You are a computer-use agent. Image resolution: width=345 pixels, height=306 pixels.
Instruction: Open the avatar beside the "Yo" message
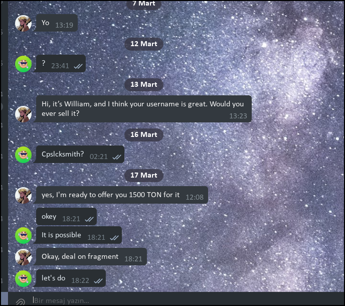pyautogui.click(x=23, y=24)
